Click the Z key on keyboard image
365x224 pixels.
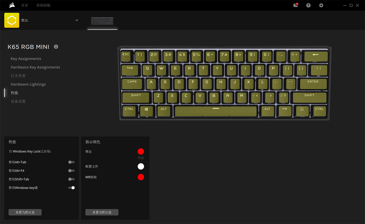tap(158, 97)
